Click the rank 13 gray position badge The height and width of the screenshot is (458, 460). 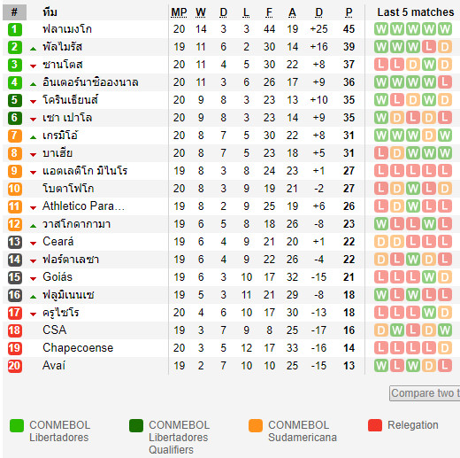[x=15, y=242]
